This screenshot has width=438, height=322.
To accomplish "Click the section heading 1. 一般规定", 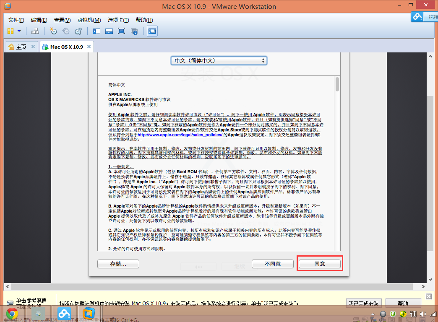I will click(x=120, y=167).
